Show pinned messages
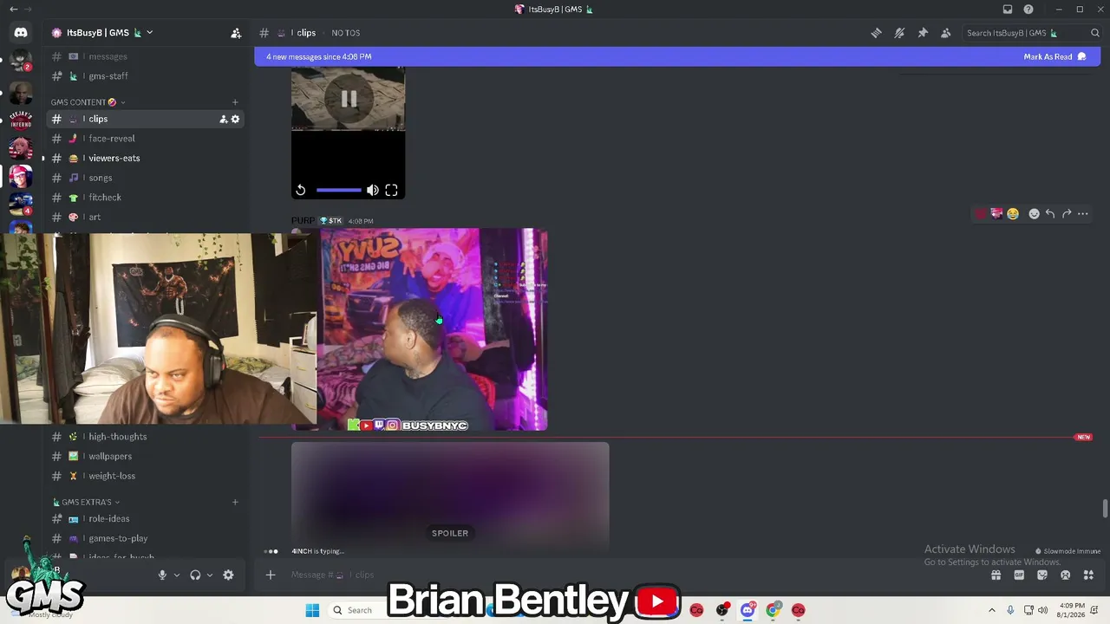This screenshot has height=624, width=1110. [923, 33]
